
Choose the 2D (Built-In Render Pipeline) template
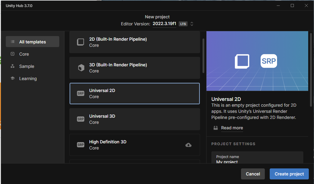click(135, 42)
